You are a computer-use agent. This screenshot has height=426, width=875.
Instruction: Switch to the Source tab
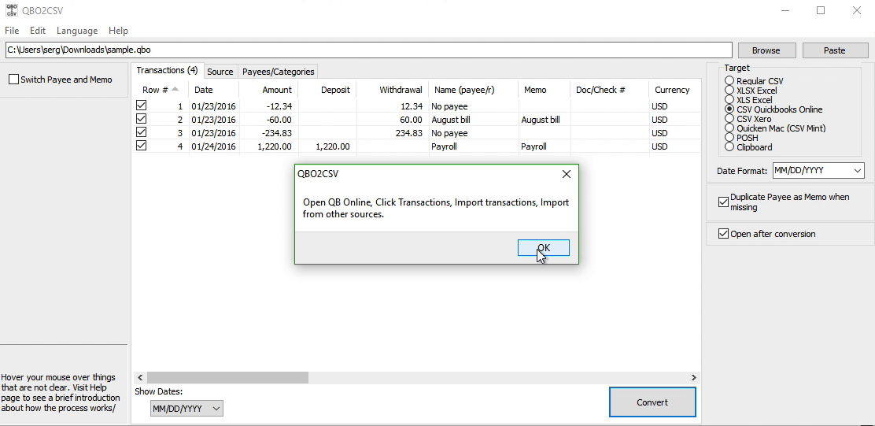pyautogui.click(x=220, y=72)
